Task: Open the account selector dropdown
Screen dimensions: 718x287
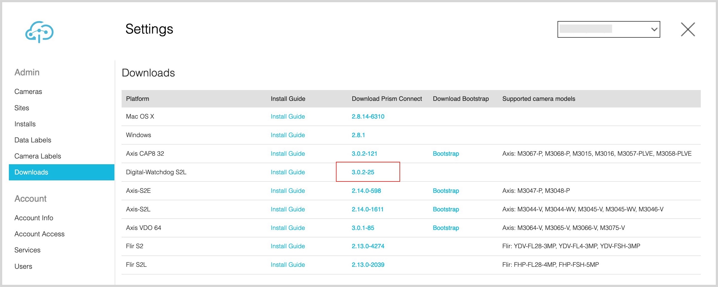Action: 608,29
